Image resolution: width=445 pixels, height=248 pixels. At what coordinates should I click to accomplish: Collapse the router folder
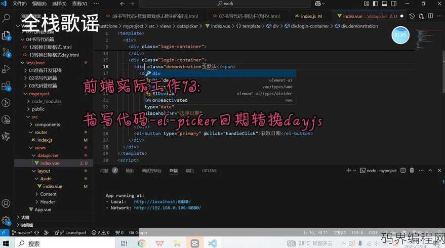(x=41, y=132)
